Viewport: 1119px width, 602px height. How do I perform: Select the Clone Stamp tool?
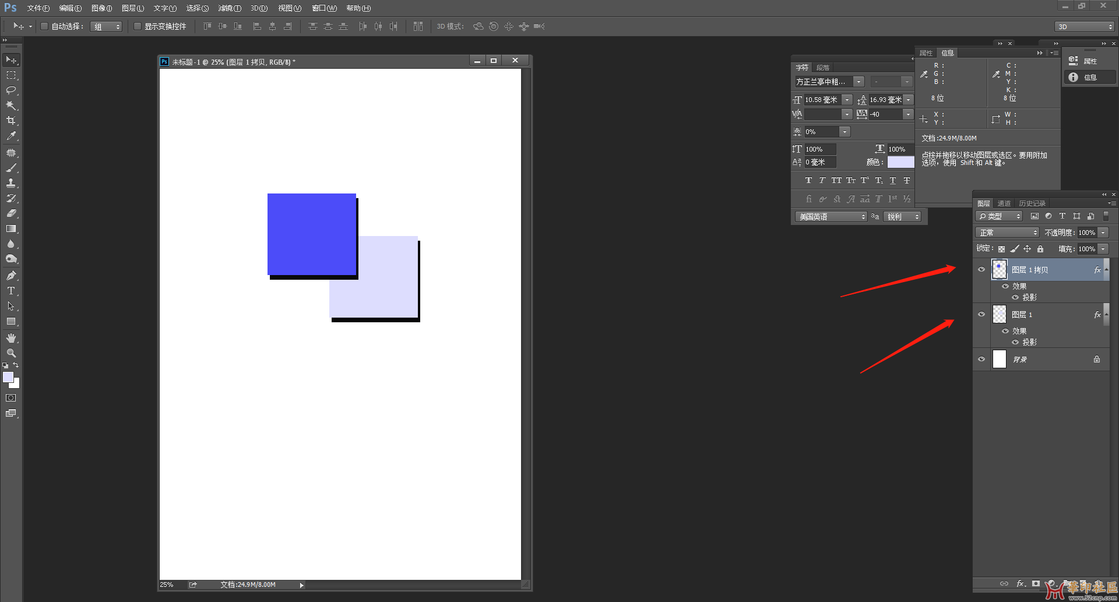[x=11, y=183]
